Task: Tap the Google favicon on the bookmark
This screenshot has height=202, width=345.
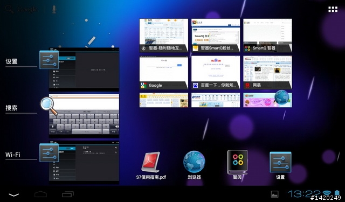Action: click(x=143, y=85)
